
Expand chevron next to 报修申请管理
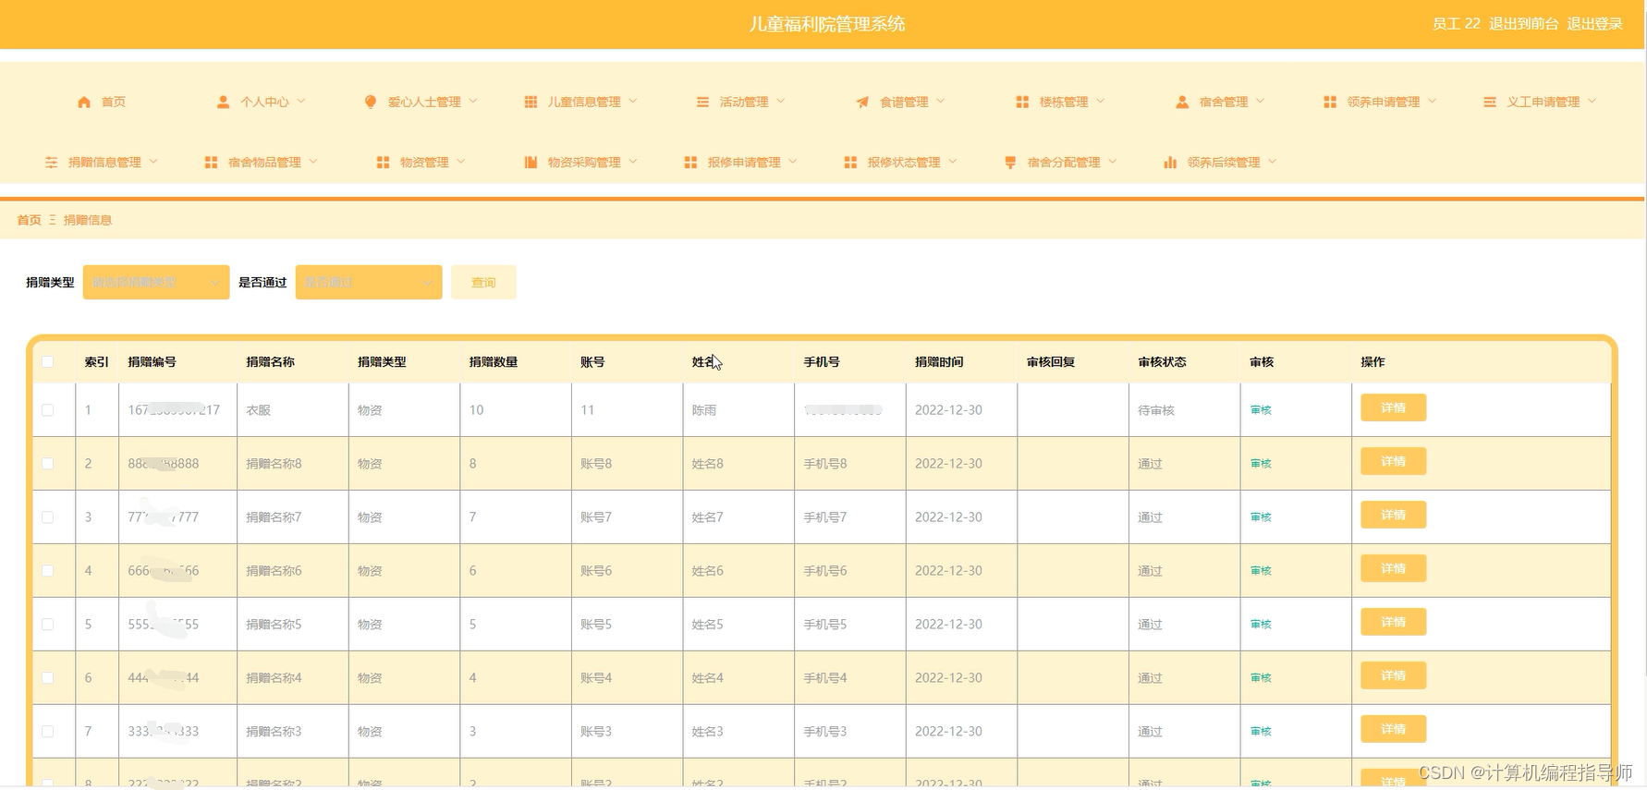coord(793,161)
